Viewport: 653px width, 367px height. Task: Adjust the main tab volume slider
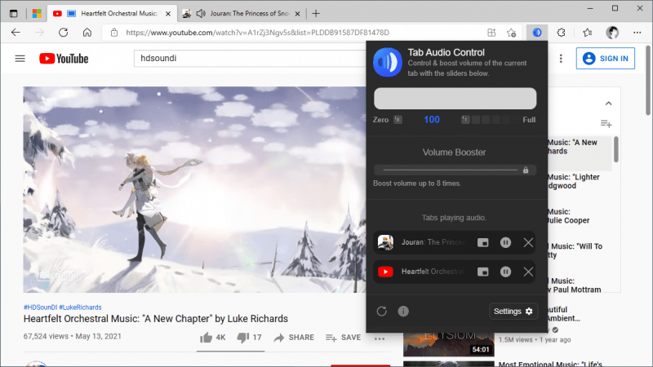pyautogui.click(x=455, y=99)
